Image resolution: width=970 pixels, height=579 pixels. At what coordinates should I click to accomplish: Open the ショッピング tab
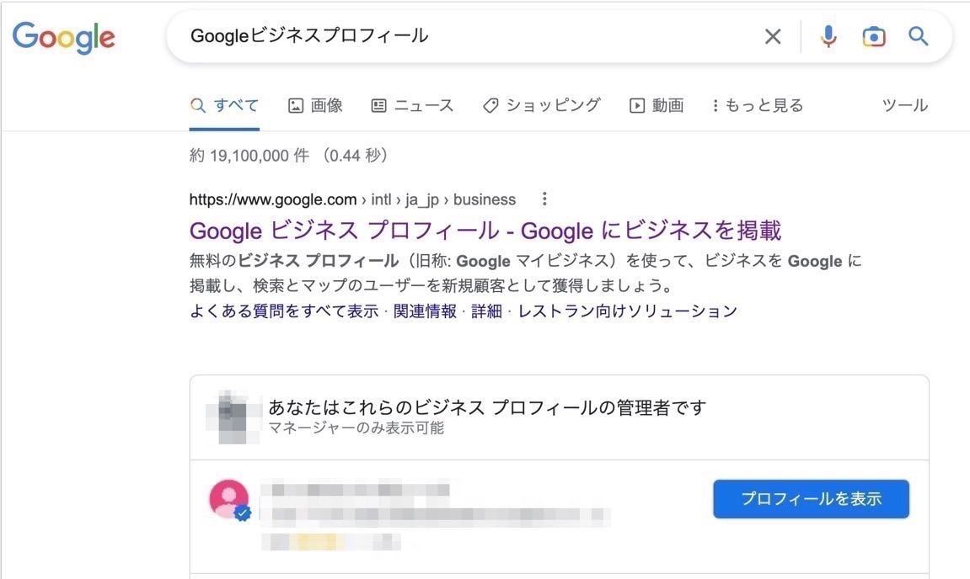tap(541, 105)
